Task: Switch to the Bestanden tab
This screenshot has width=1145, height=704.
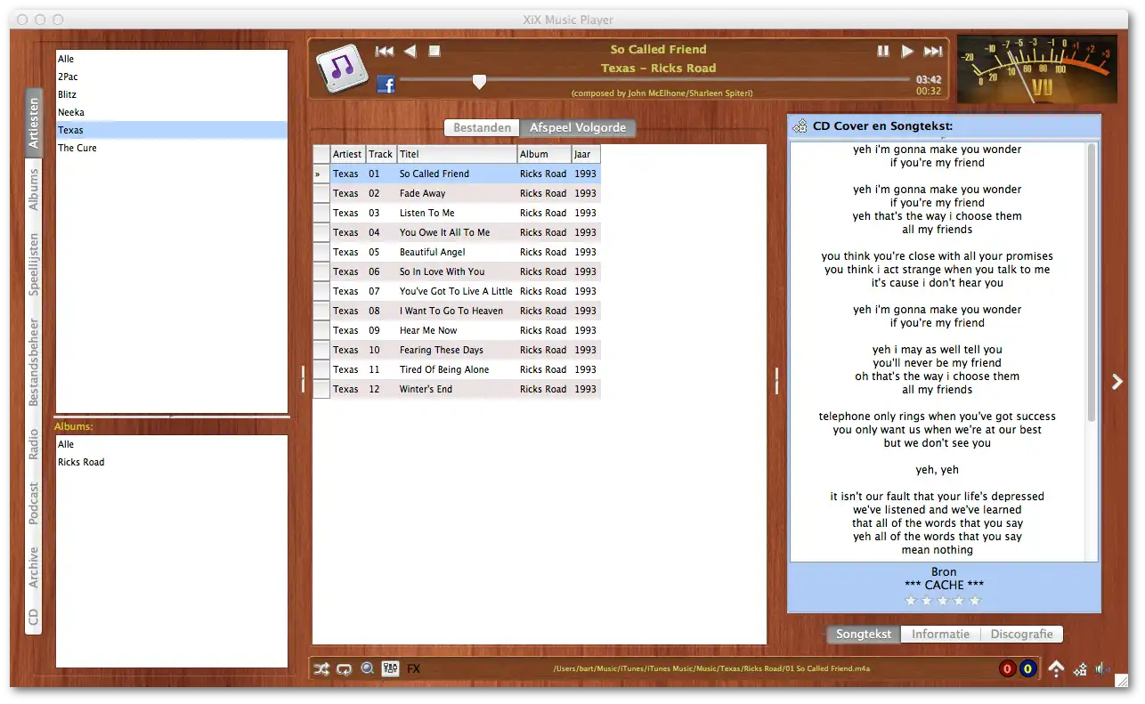Action: 482,127
